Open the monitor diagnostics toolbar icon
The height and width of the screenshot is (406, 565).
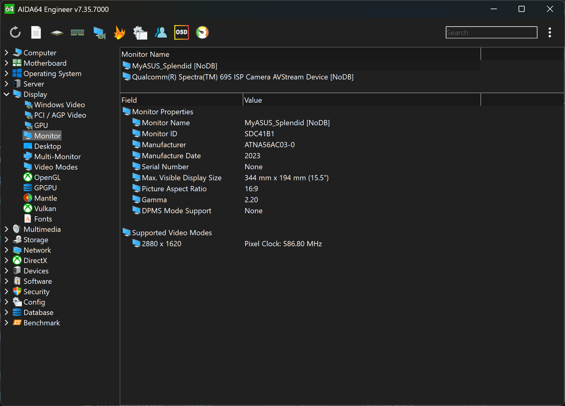99,33
